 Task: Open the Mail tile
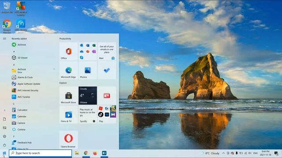(107, 51)
